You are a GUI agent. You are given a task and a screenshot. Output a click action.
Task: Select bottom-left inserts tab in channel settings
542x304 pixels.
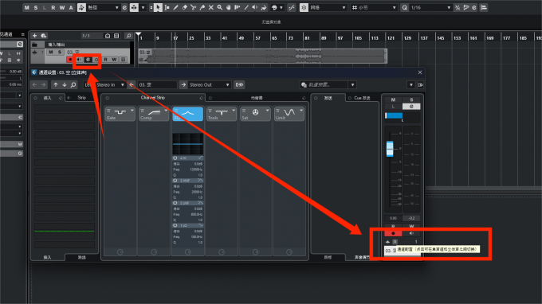pos(47,257)
